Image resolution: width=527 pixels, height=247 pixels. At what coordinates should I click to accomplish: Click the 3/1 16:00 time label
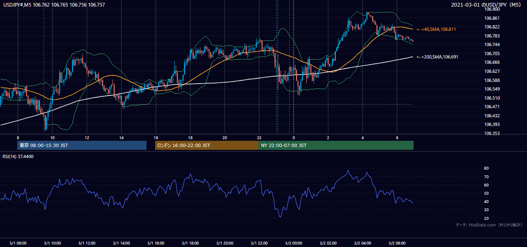[155, 243]
